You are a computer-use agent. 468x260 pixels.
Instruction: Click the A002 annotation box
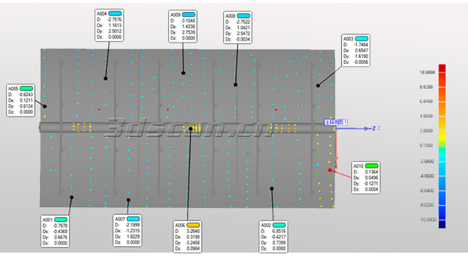pos(274,237)
